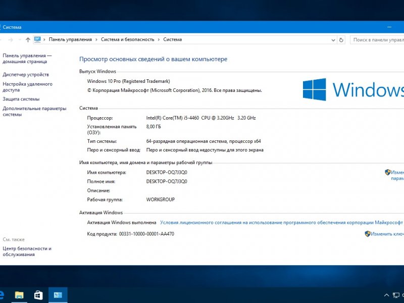Open Диспетчер устройств
Screen dimensions: 404x303
pyautogui.click(x=26, y=74)
